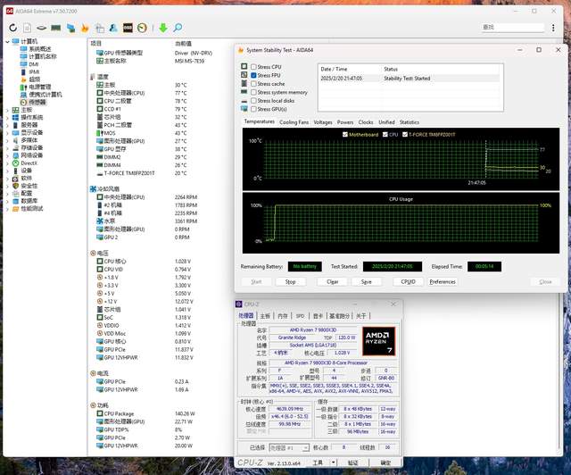Screen dimensions: 571x475
Task: Open the SPD tab in CPU-Z
Action: click(300, 316)
